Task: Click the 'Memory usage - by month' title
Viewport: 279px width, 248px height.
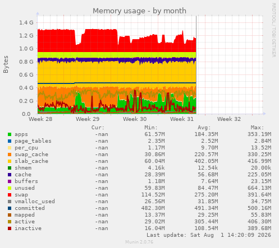Action: tap(139, 11)
